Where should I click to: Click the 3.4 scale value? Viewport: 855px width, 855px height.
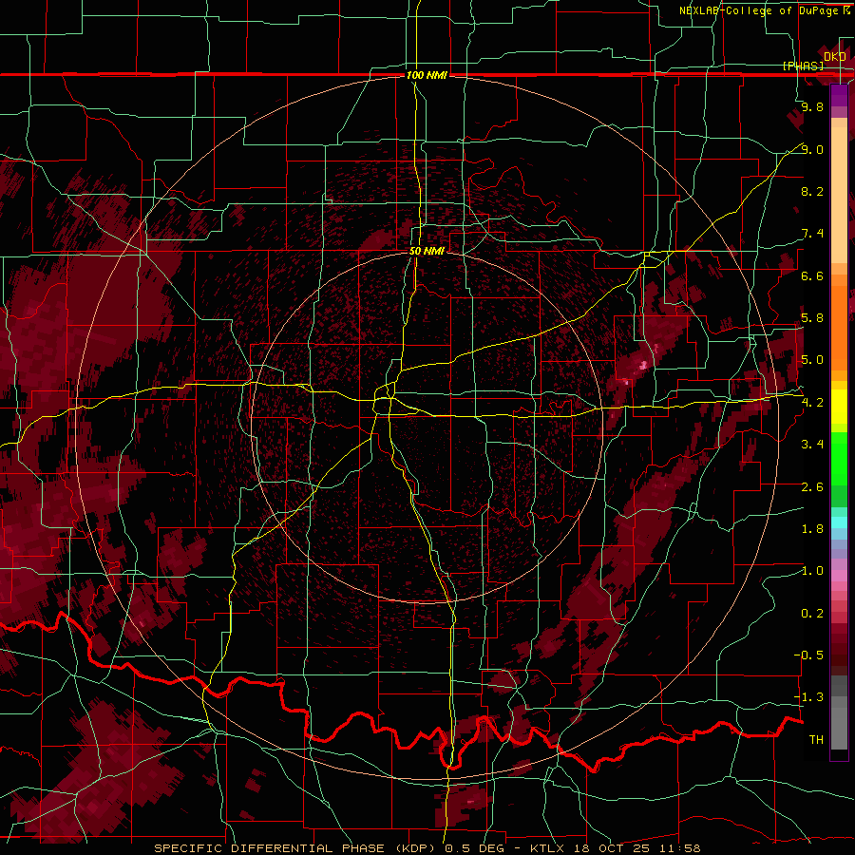[812, 445]
